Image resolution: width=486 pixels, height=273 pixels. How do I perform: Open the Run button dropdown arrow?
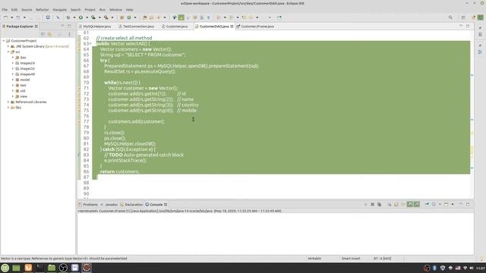[87, 17]
